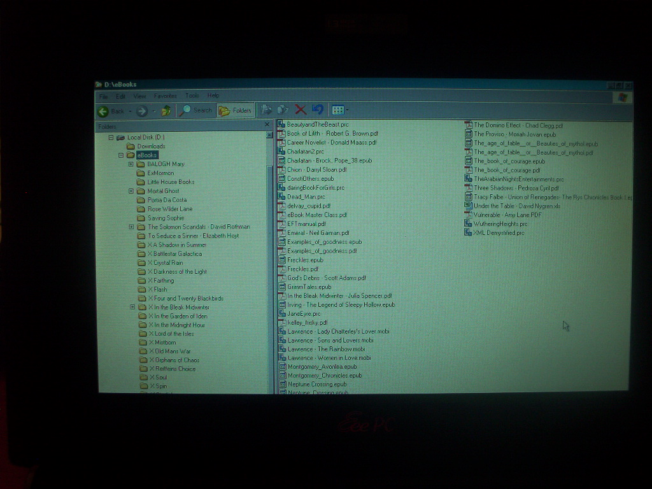Open the File menu
This screenshot has height=489, width=652.
(x=104, y=97)
